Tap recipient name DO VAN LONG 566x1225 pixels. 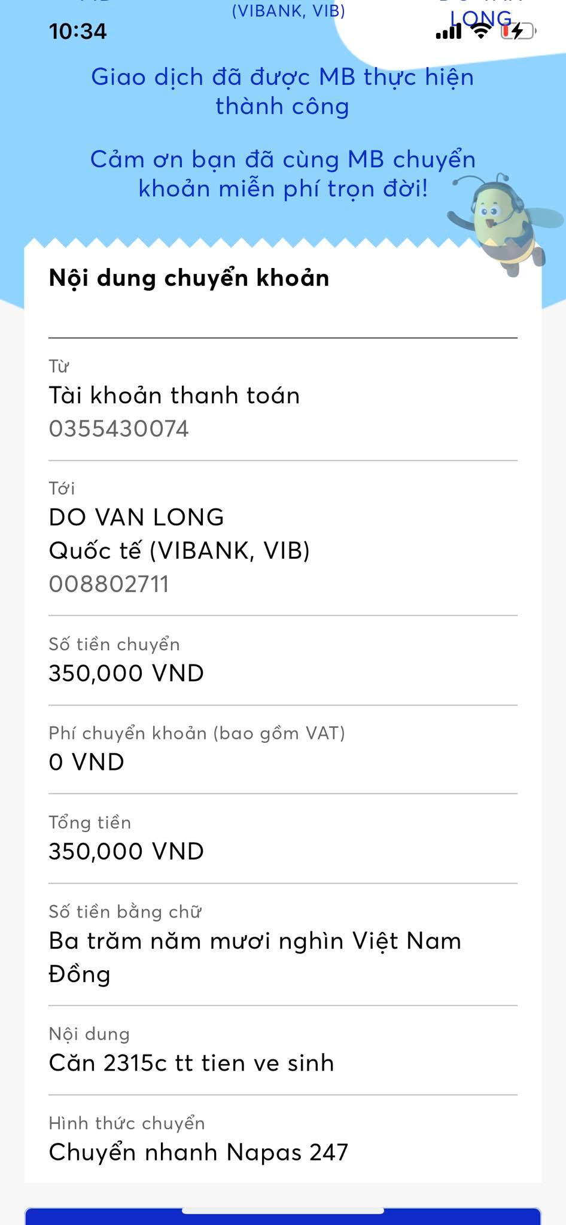click(136, 517)
